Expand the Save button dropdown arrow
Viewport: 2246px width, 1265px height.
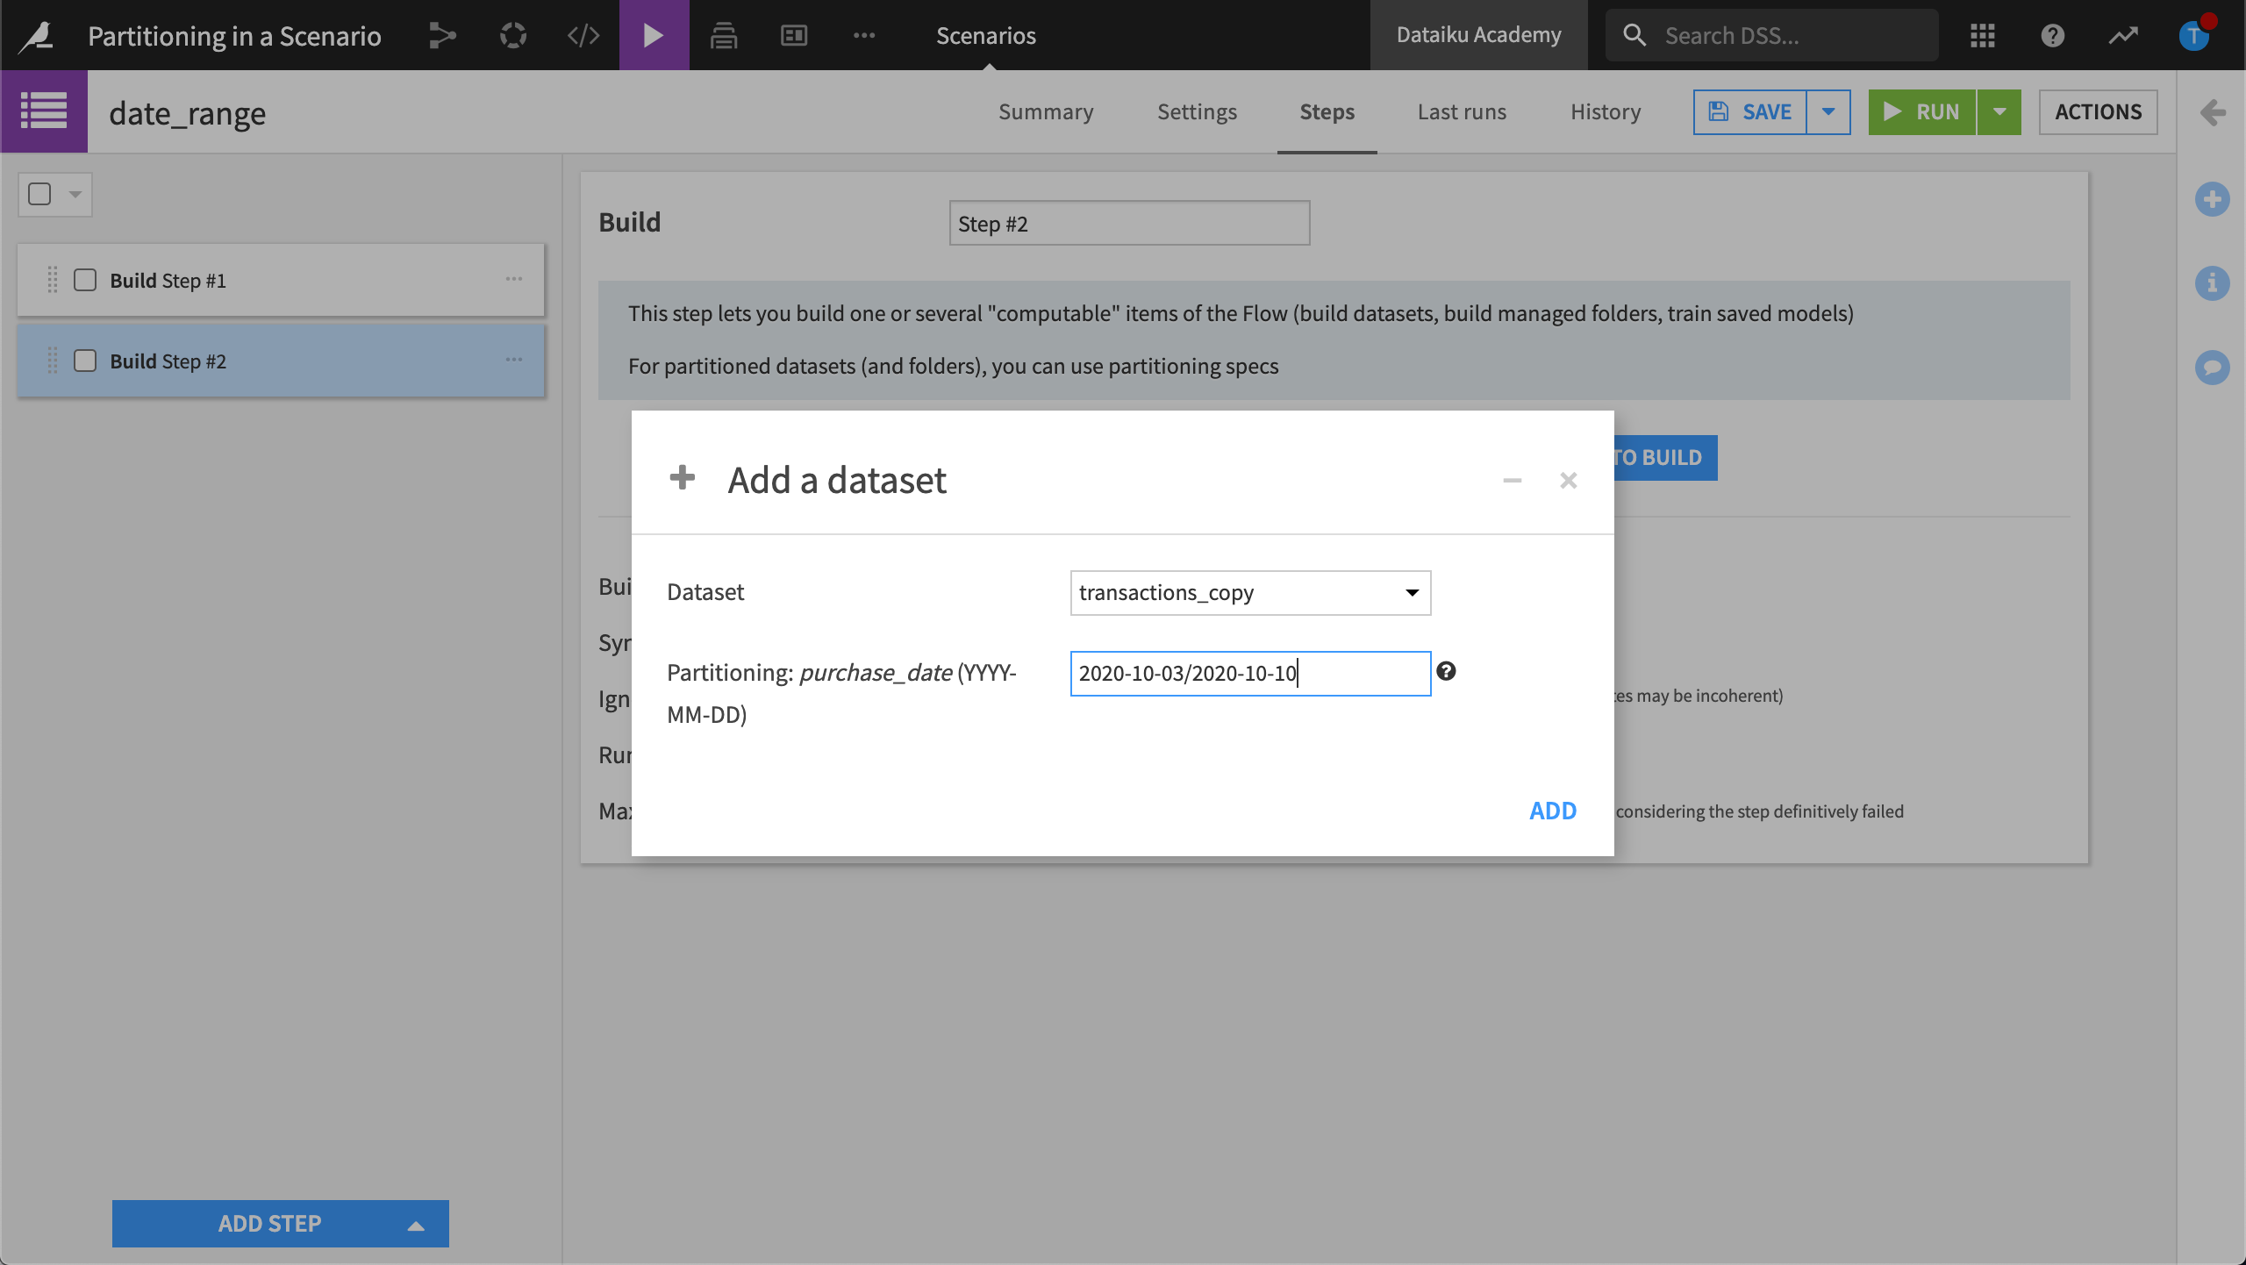pos(1828,111)
